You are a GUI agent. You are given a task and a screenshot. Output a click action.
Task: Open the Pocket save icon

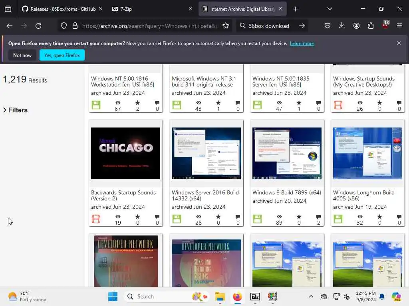[328, 25]
